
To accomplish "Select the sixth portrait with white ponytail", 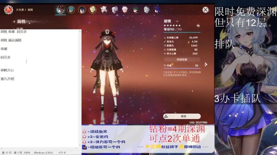I will coord(114,10).
